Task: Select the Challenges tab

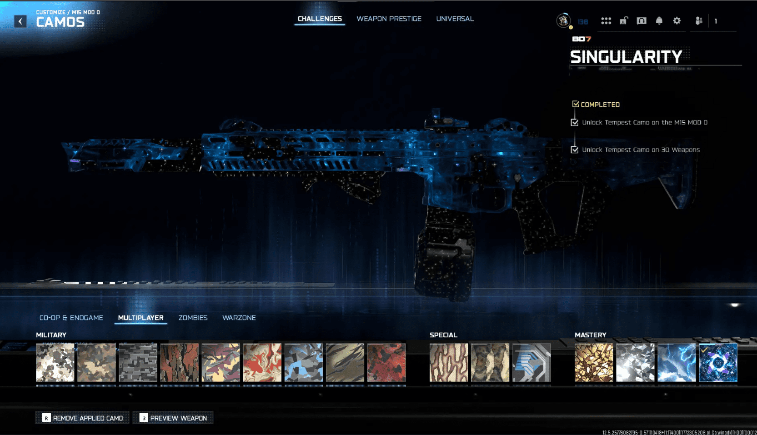Action: coord(320,19)
